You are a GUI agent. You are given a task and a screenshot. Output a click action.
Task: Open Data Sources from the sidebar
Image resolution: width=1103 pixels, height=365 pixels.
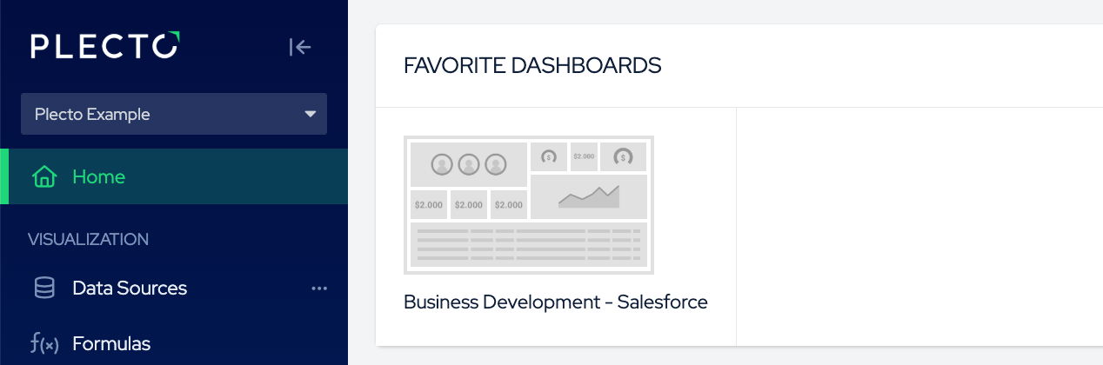point(130,289)
